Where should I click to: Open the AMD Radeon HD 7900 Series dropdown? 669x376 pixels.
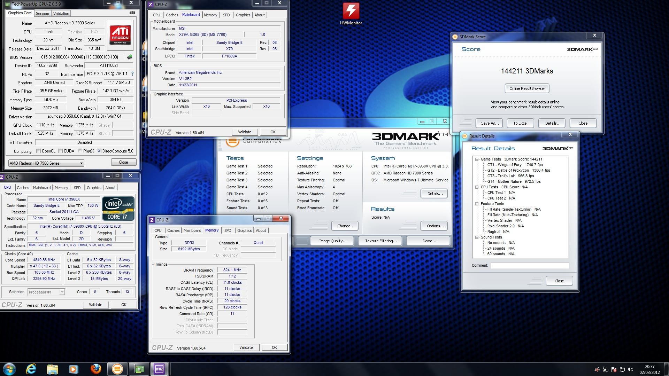tap(46, 163)
